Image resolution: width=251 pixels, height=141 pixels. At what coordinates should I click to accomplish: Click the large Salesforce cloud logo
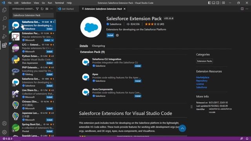click(91, 27)
